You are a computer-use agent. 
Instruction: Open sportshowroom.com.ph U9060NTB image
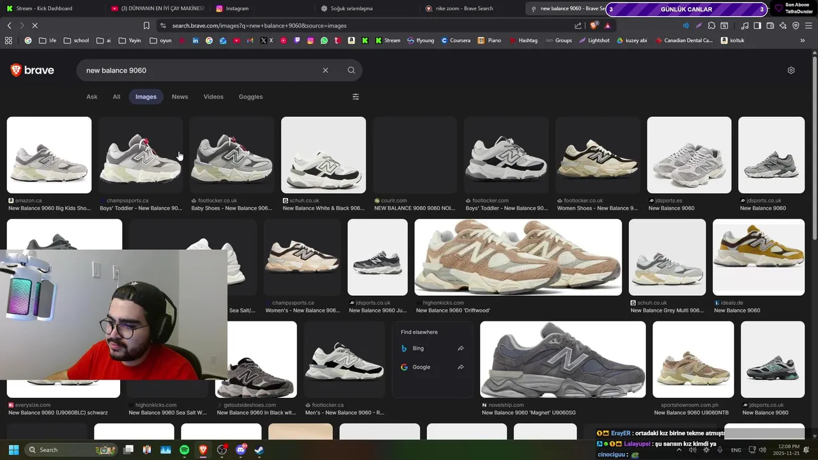pyautogui.click(x=693, y=360)
